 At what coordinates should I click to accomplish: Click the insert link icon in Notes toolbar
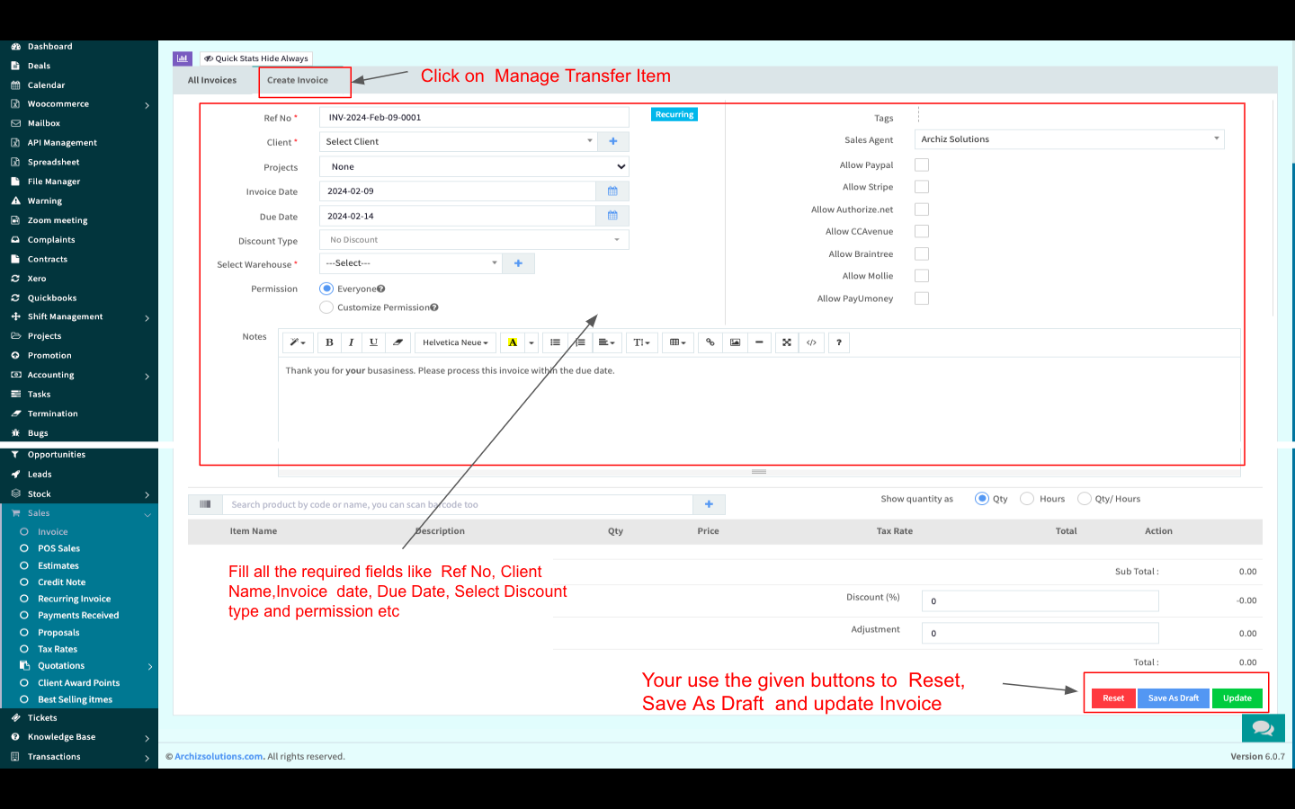(x=710, y=342)
